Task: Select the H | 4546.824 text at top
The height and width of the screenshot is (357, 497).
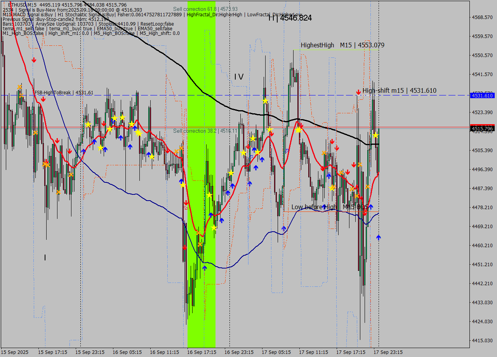Action: pos(290,18)
